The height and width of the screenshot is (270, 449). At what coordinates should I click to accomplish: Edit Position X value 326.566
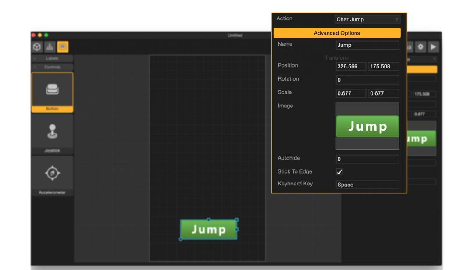(351, 67)
